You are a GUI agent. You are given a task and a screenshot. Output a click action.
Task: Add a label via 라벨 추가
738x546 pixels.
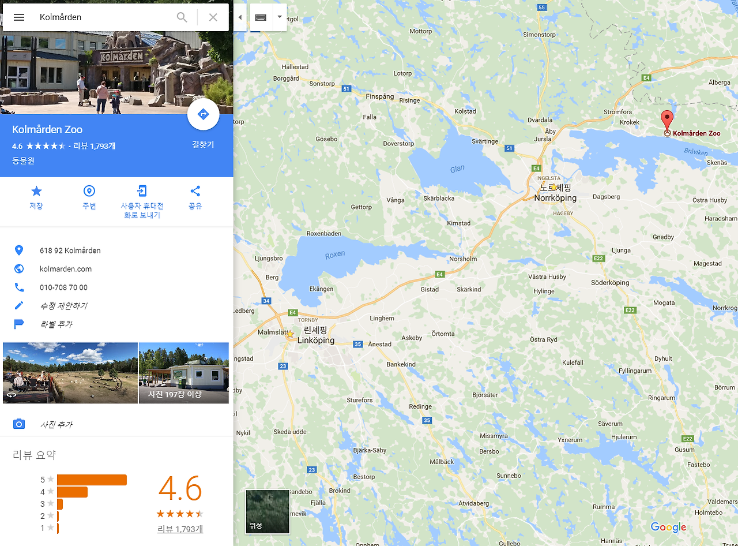point(56,324)
